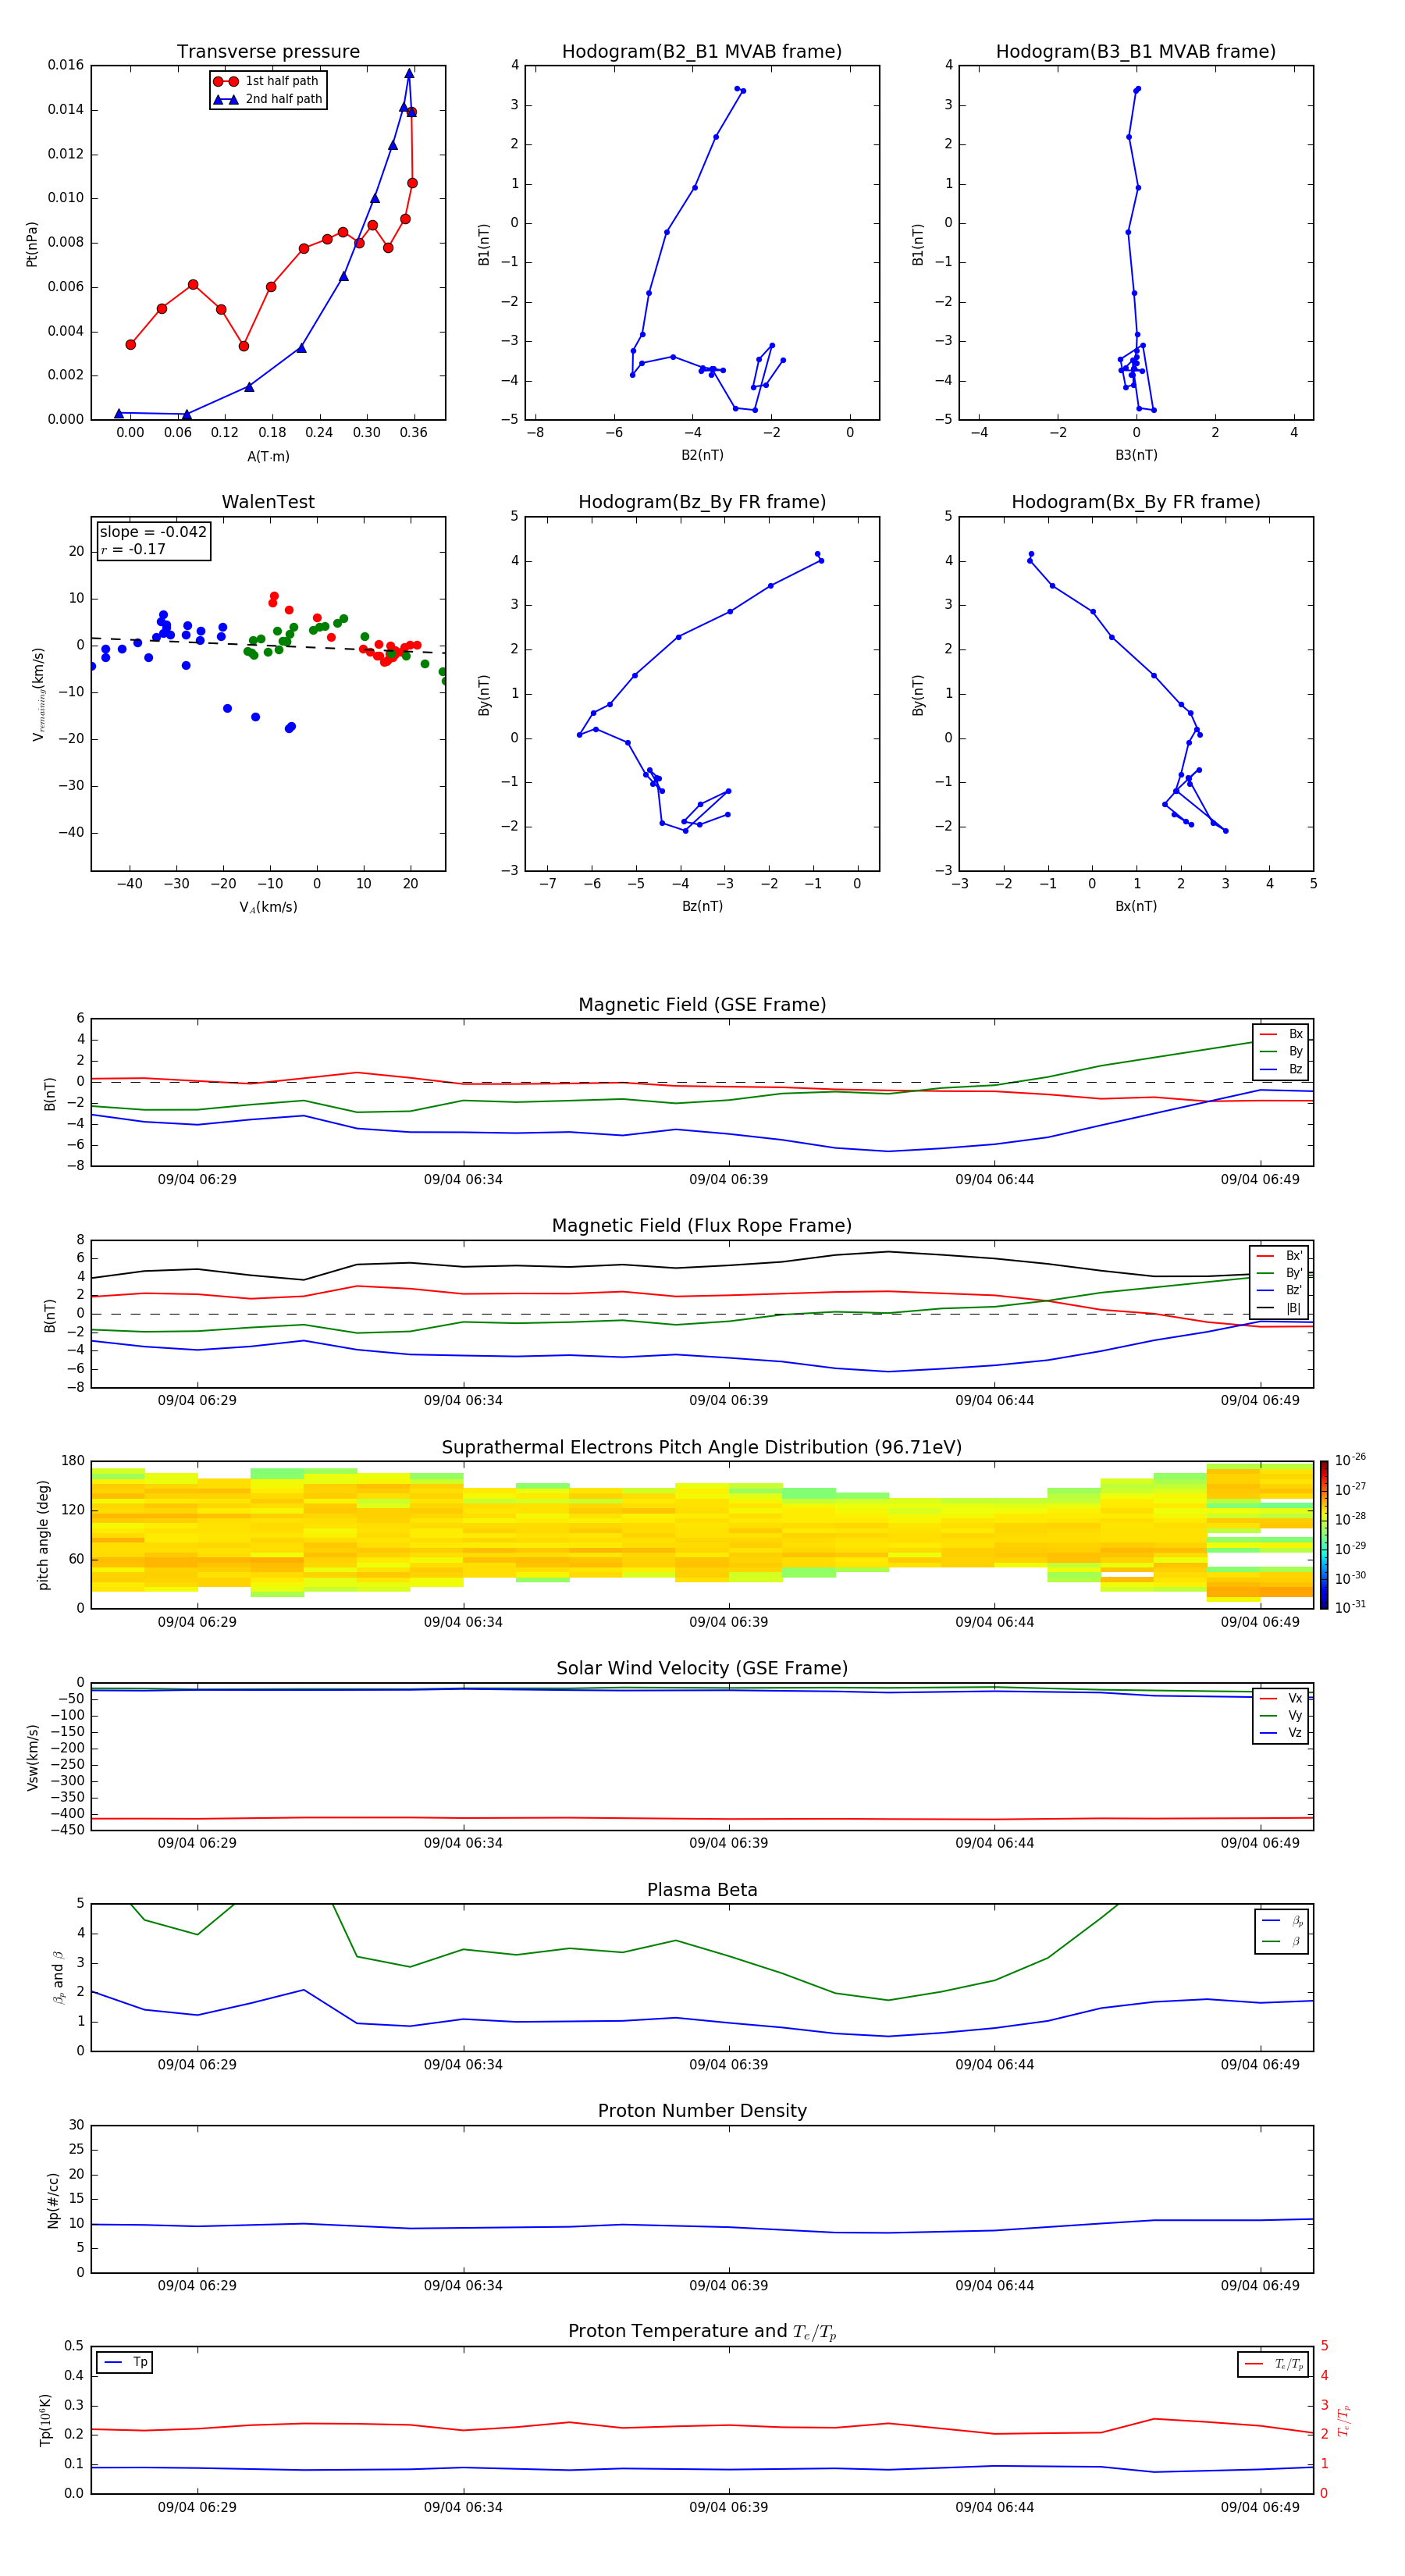This screenshot has width=1405, height=2576.
Task: Click 'Hodogram(B3_B1 MVAB frame)' title
Action: pos(1136,52)
